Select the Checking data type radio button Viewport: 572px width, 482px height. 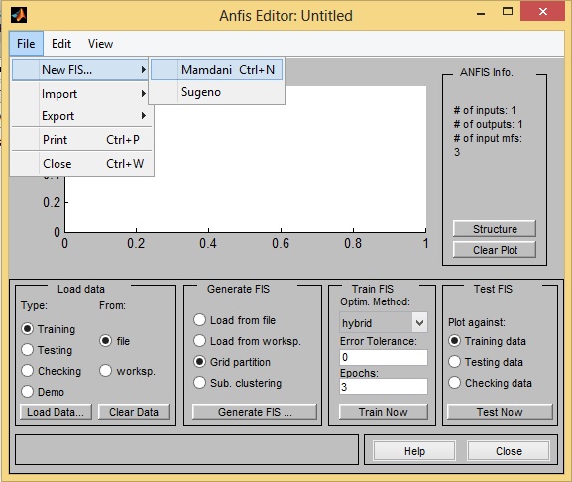click(28, 371)
